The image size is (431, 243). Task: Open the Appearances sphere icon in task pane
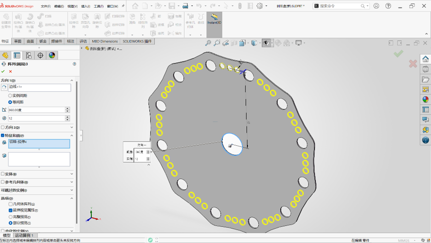(x=426, y=99)
